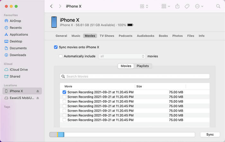The image size is (225, 142).
Task: Click the Tags icon in toolbar
Action: tap(187, 6)
